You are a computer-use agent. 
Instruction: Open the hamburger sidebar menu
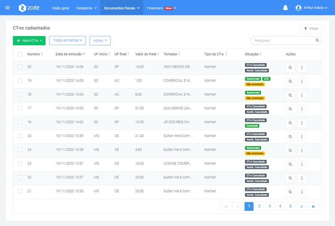tap(8, 8)
